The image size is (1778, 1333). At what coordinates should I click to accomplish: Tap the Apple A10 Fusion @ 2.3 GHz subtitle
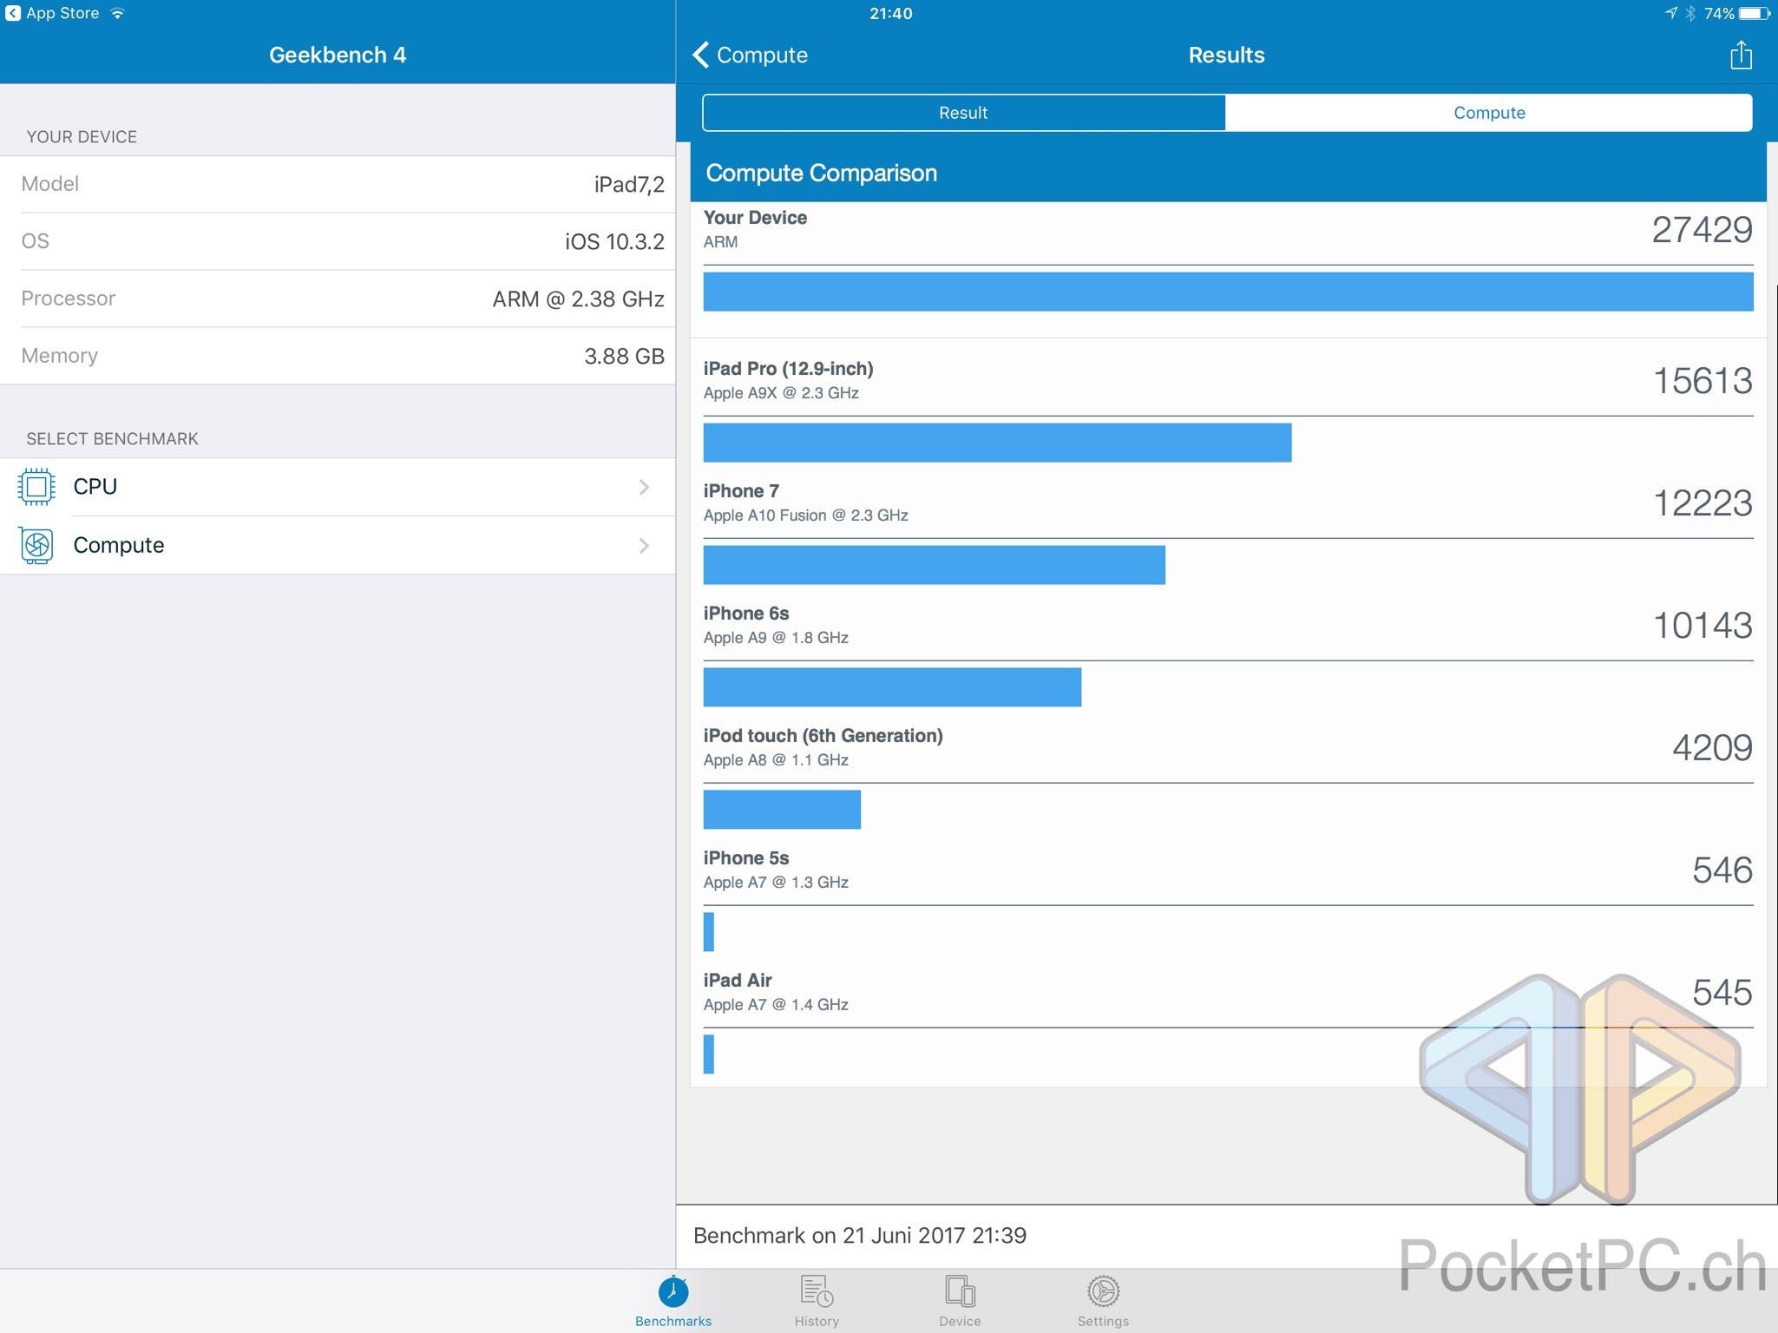[805, 515]
